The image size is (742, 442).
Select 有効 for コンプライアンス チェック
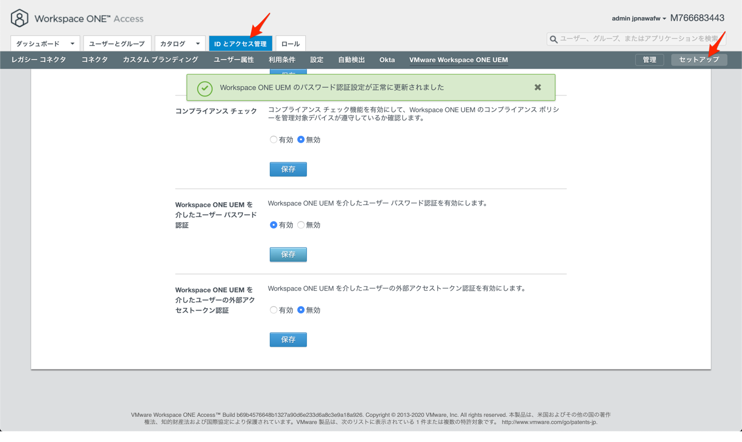pos(273,139)
